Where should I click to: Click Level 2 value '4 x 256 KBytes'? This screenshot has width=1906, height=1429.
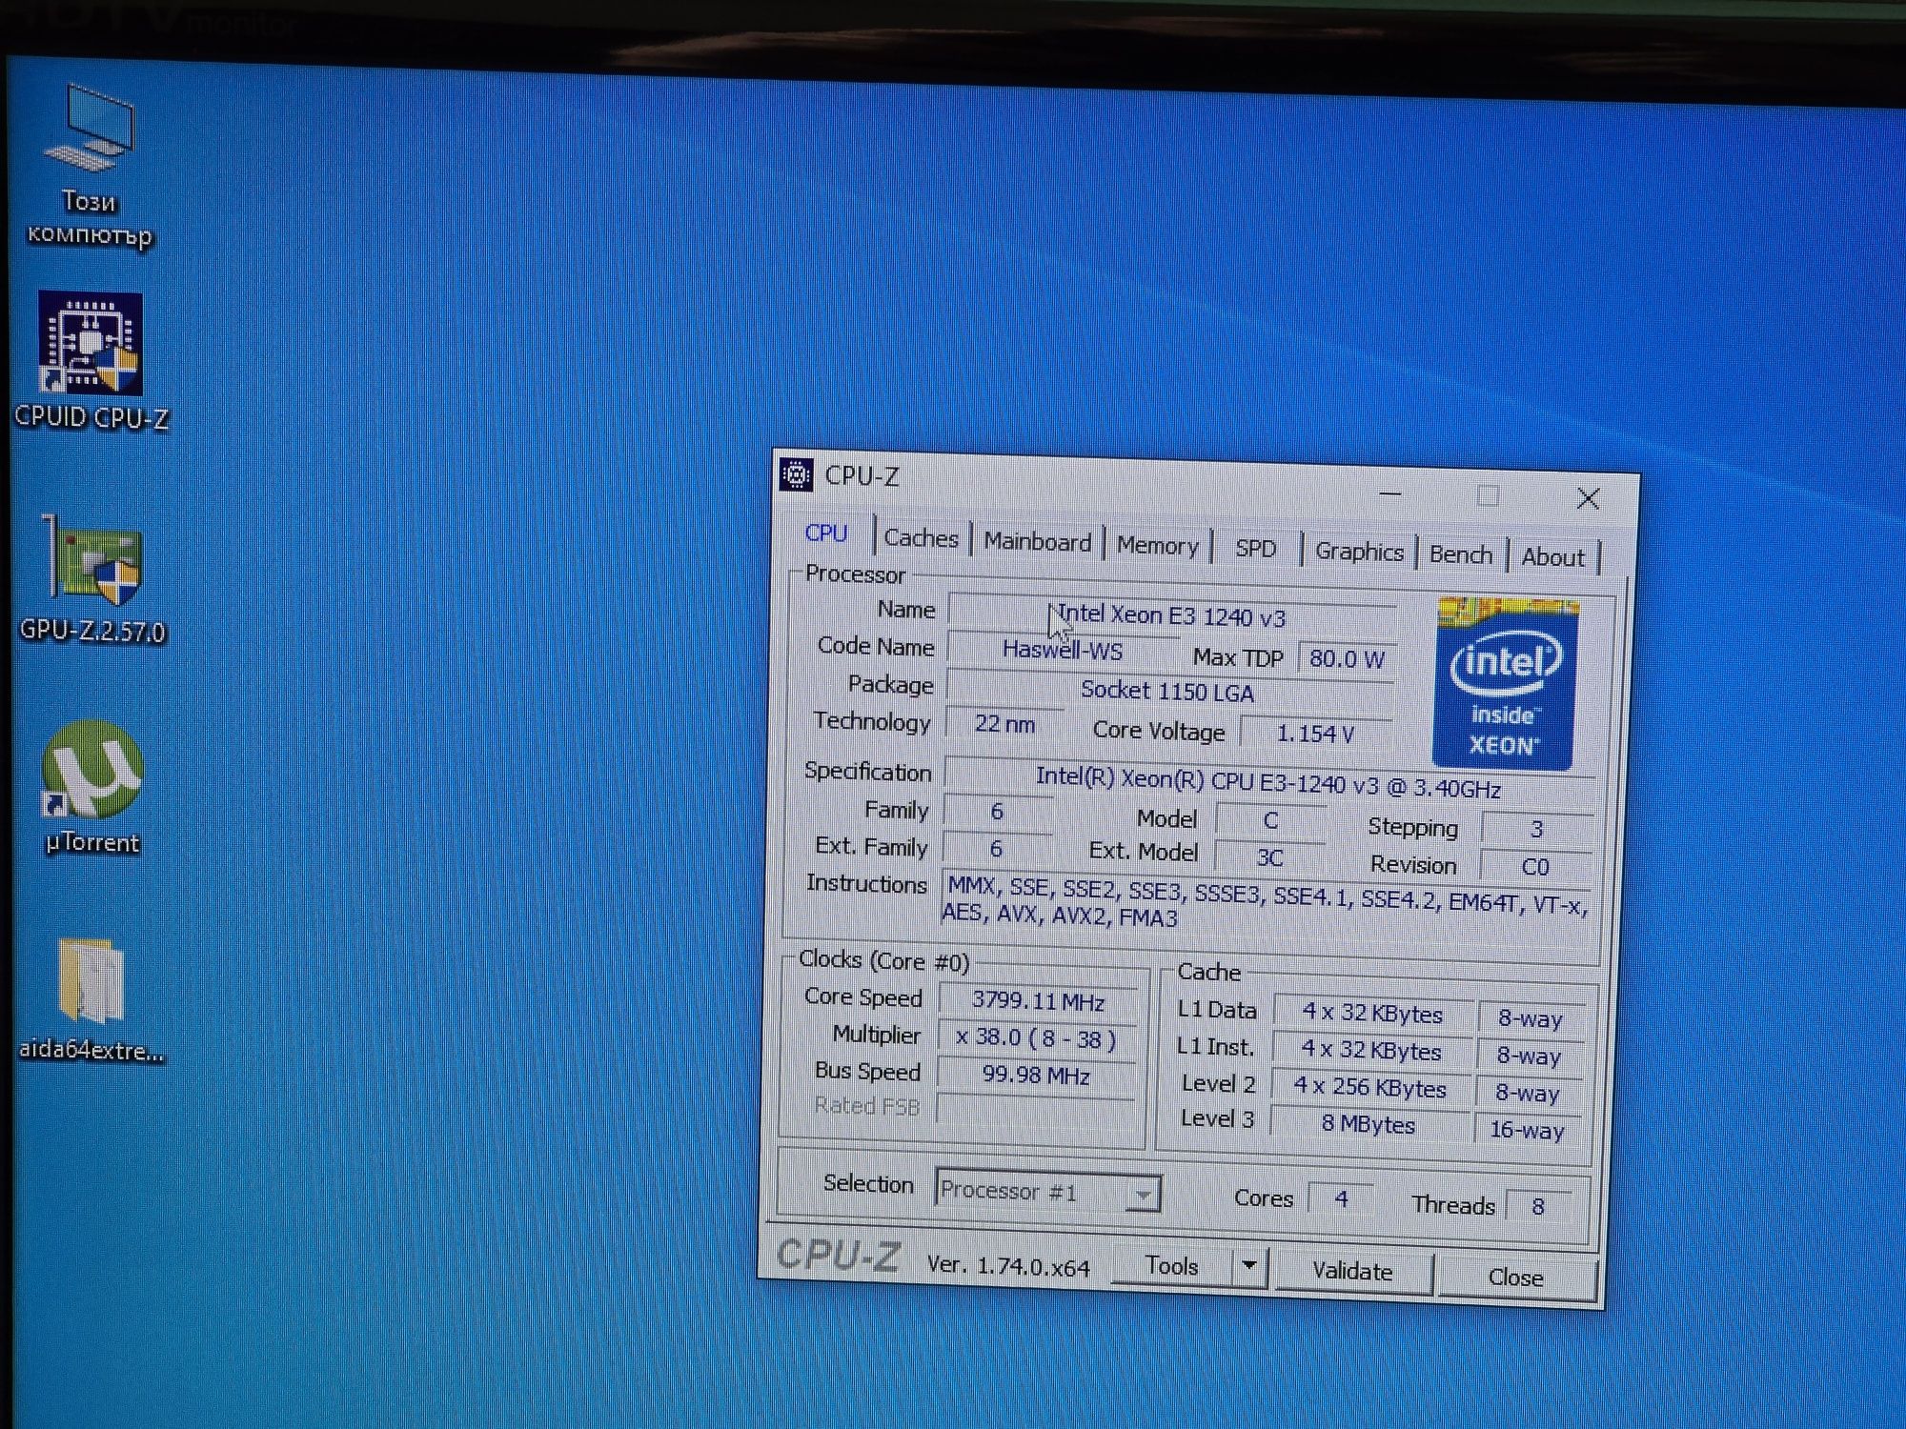1369,1087
